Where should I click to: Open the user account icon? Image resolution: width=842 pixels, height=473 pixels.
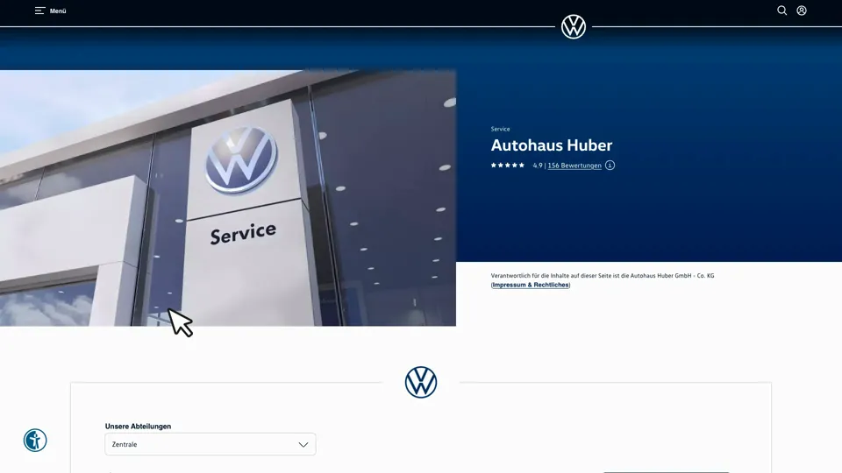(x=801, y=11)
